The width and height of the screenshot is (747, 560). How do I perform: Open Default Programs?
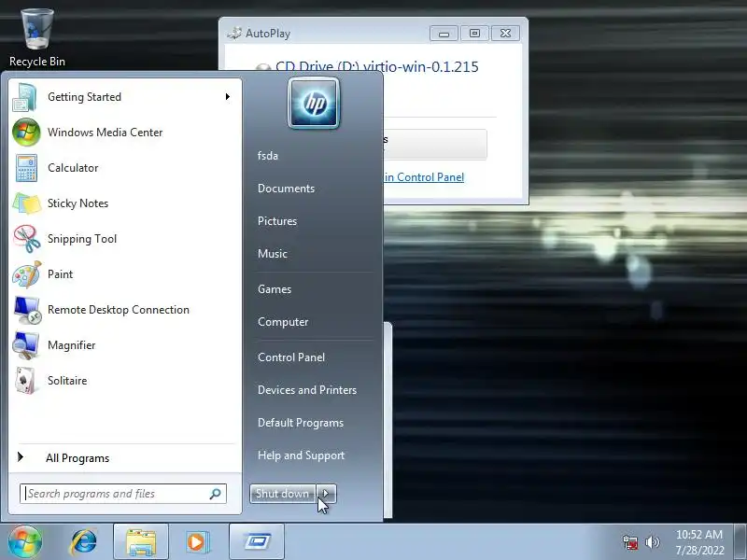click(x=301, y=423)
